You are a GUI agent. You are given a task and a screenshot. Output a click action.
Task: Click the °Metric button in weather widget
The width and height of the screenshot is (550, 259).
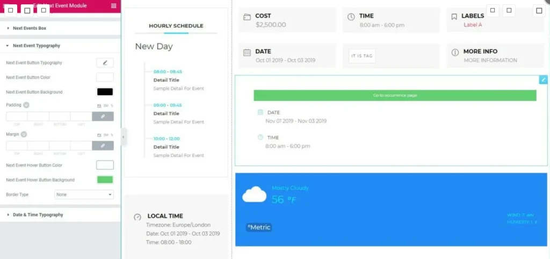pyautogui.click(x=259, y=227)
